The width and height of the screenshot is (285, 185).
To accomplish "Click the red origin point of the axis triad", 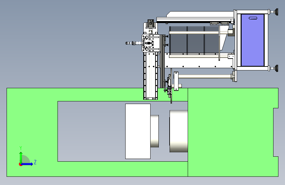I will [20, 164].
